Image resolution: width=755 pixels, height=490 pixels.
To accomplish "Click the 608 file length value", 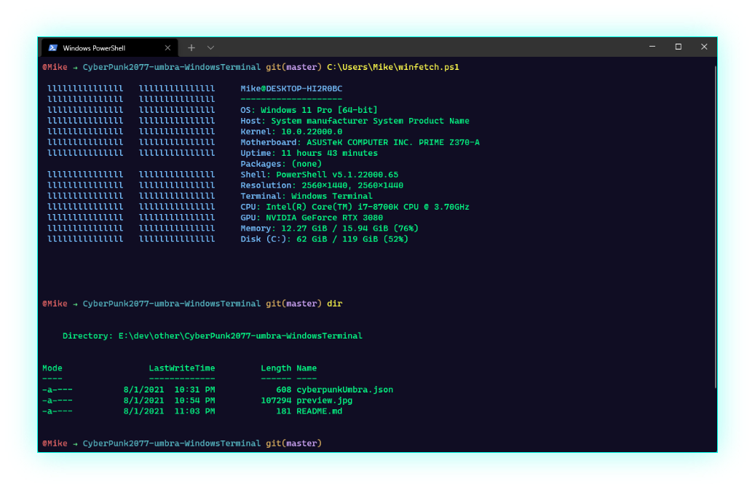I will tap(284, 390).
